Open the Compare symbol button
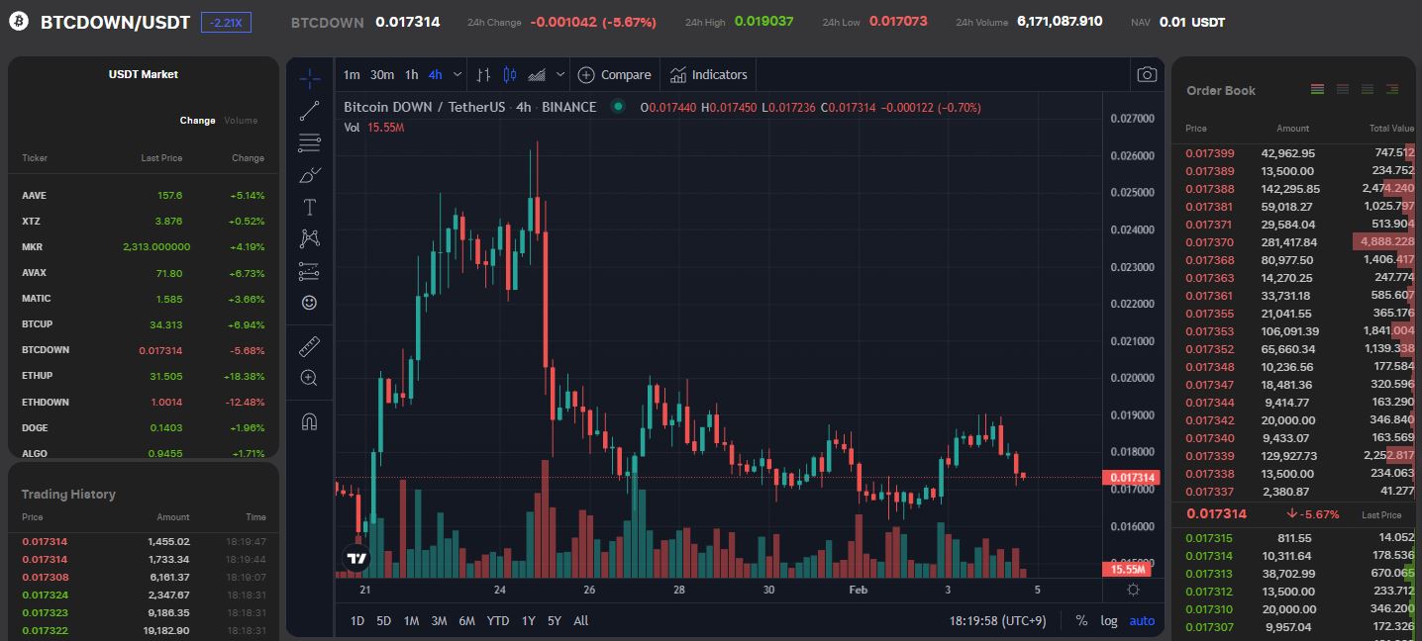 pyautogui.click(x=615, y=74)
